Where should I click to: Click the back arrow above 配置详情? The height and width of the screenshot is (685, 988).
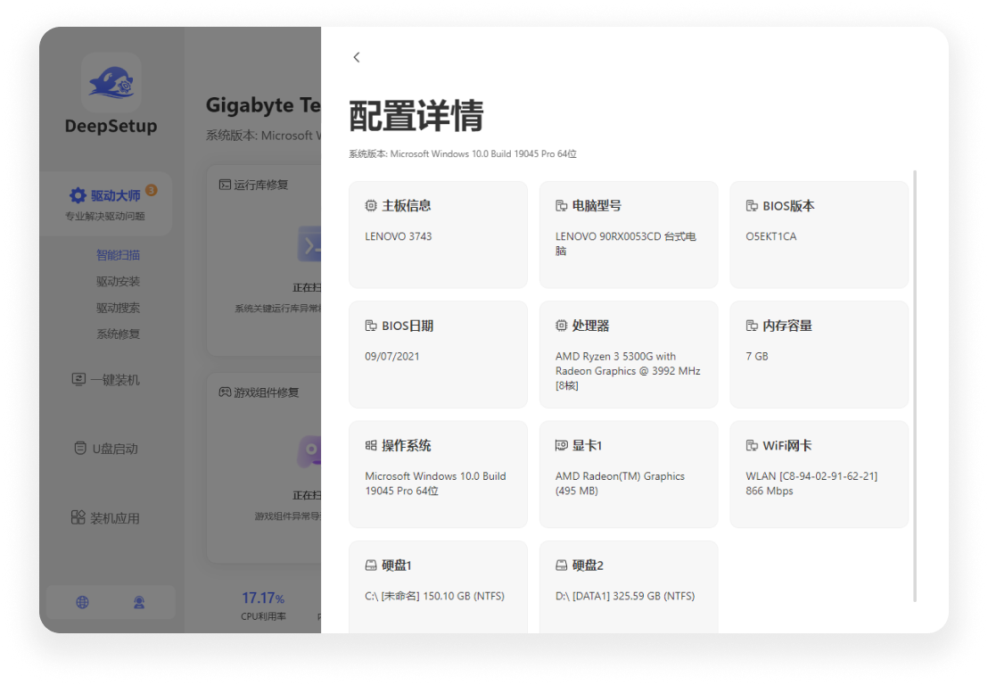point(357,57)
